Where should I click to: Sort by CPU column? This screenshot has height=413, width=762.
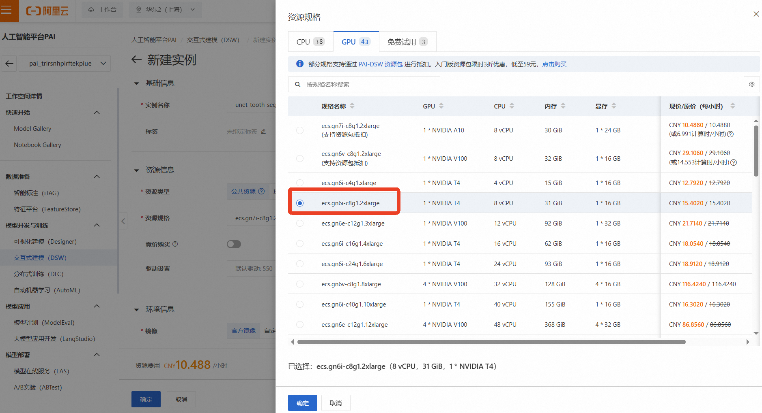tap(512, 106)
